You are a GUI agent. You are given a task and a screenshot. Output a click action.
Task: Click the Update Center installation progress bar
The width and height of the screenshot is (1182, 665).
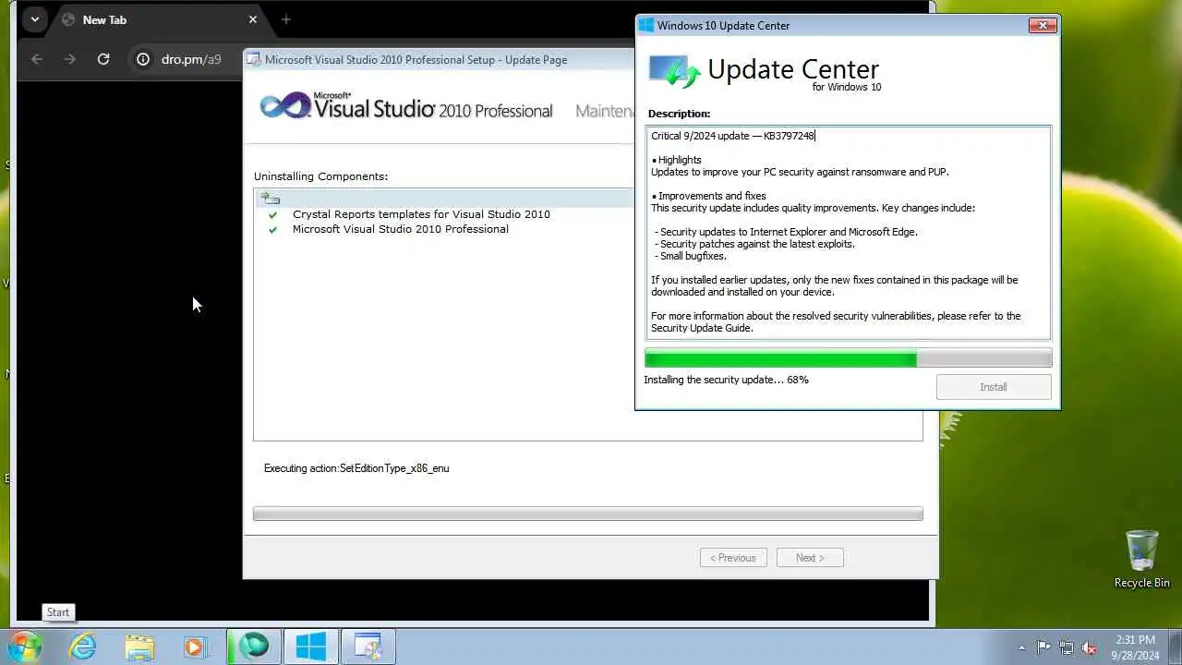coord(848,359)
